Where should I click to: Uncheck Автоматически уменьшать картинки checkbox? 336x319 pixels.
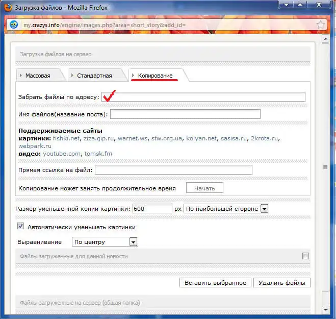(x=21, y=227)
